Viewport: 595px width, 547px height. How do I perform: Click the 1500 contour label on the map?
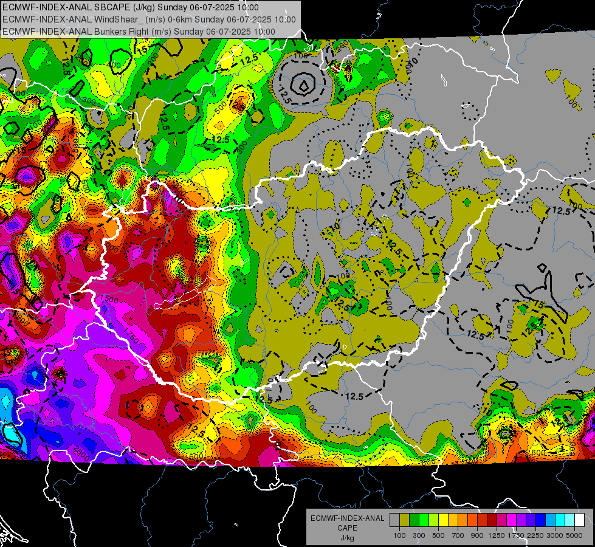point(109,300)
